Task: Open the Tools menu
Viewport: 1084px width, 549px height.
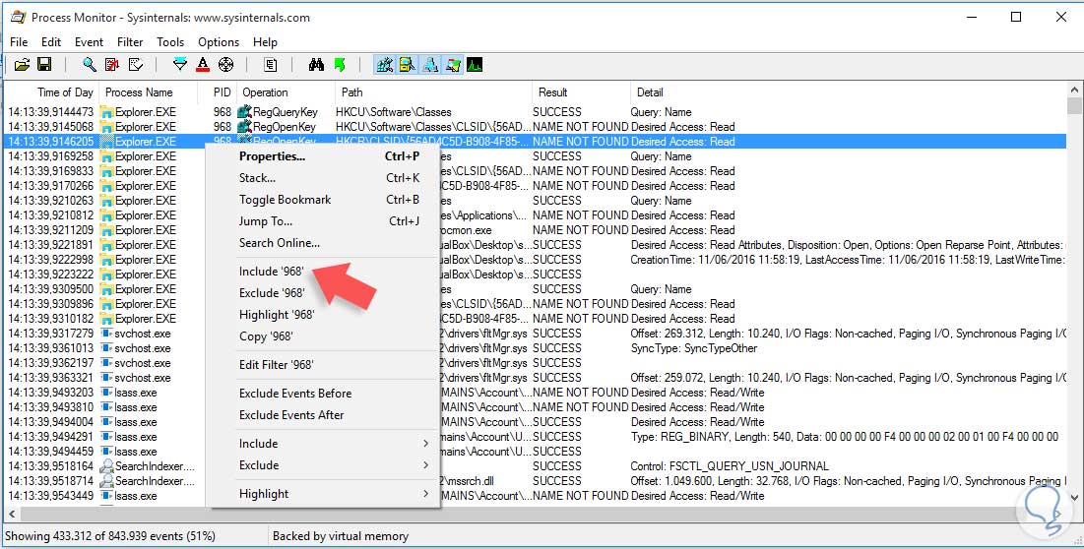Action: click(x=170, y=42)
